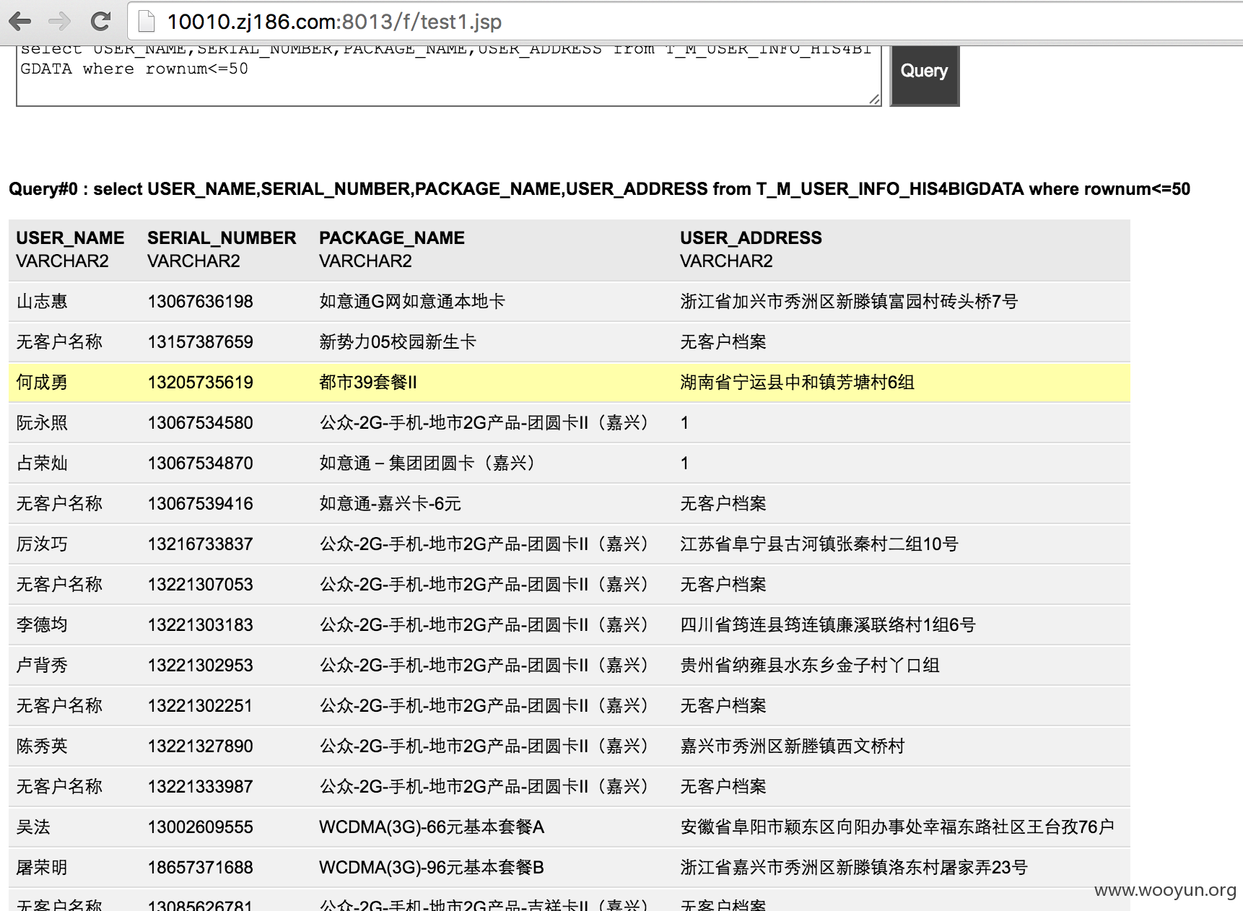This screenshot has width=1243, height=911.
Task: Click the name cell 山志惠
Action: tap(42, 301)
